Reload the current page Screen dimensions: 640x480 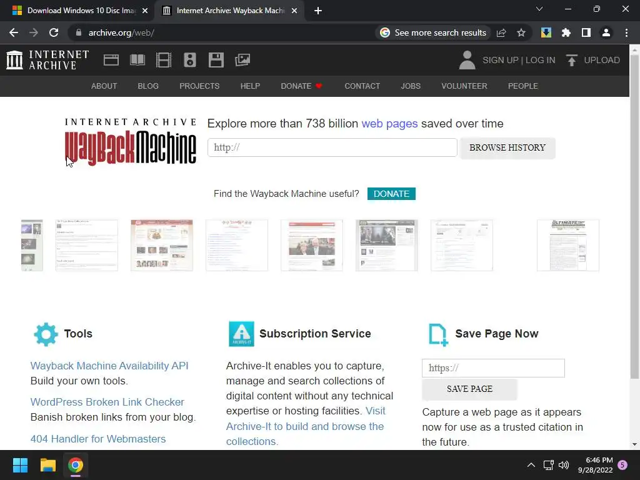tap(54, 32)
